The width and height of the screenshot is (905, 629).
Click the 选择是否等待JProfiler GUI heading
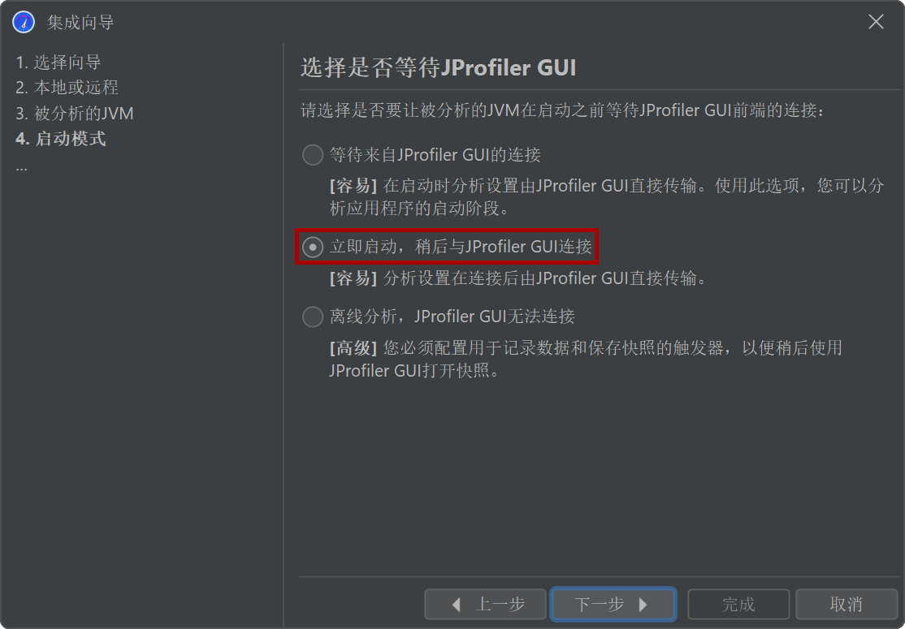coord(438,67)
